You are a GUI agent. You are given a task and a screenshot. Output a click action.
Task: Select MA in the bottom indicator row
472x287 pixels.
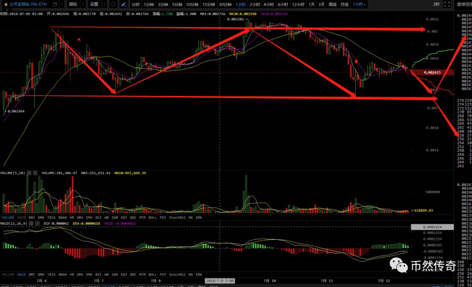pos(191,275)
